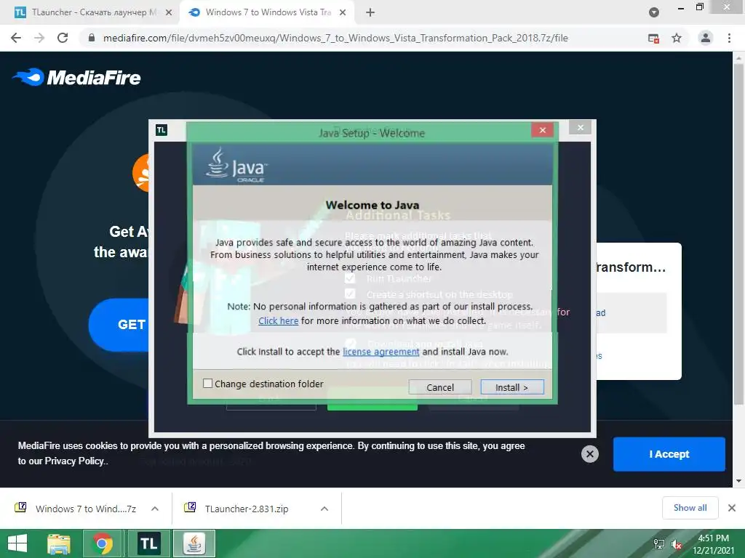Click TL icon in TLauncher installer title
Image resolution: width=745 pixels, height=558 pixels.
(x=162, y=130)
